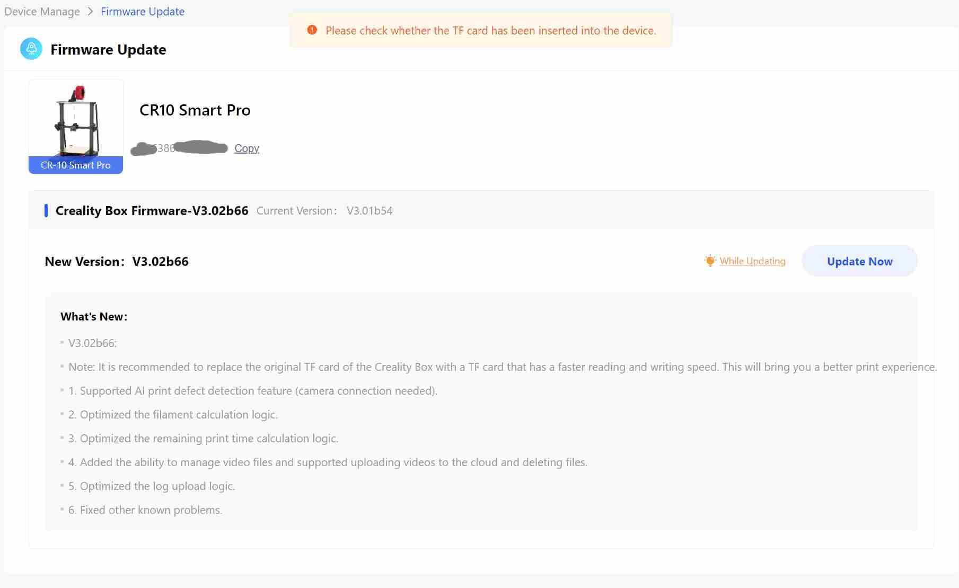Click the AI print defect detection note
The height and width of the screenshot is (588, 959).
coord(253,391)
